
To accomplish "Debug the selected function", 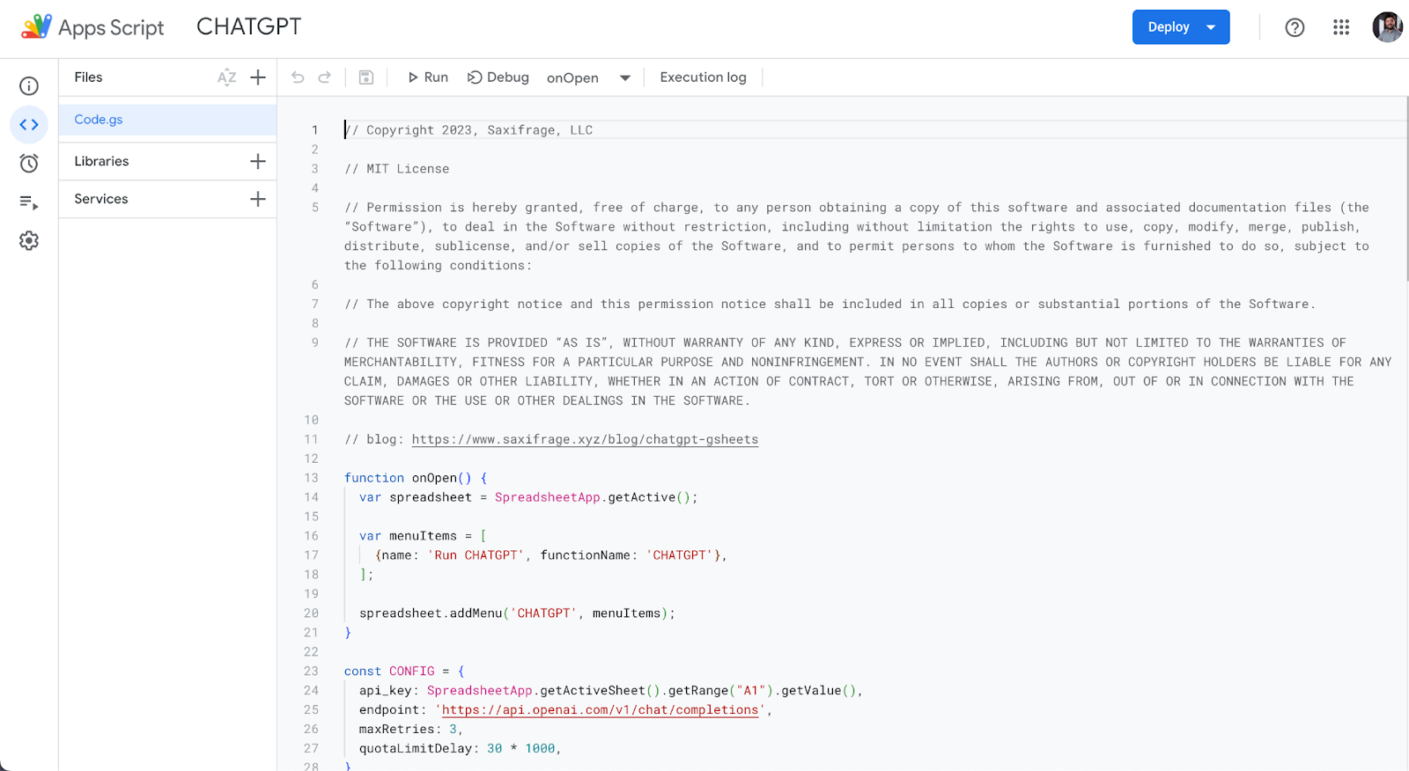I will pos(498,77).
